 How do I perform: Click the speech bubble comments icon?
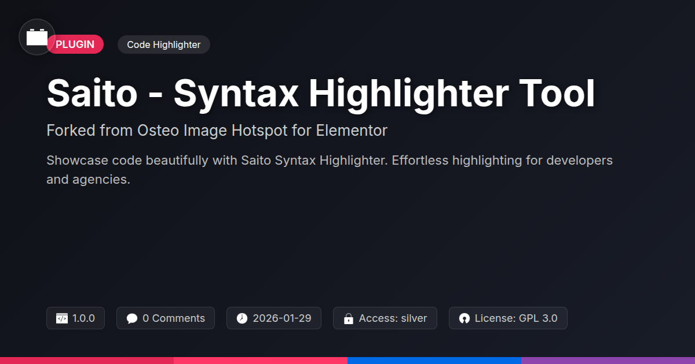pyautogui.click(x=132, y=318)
